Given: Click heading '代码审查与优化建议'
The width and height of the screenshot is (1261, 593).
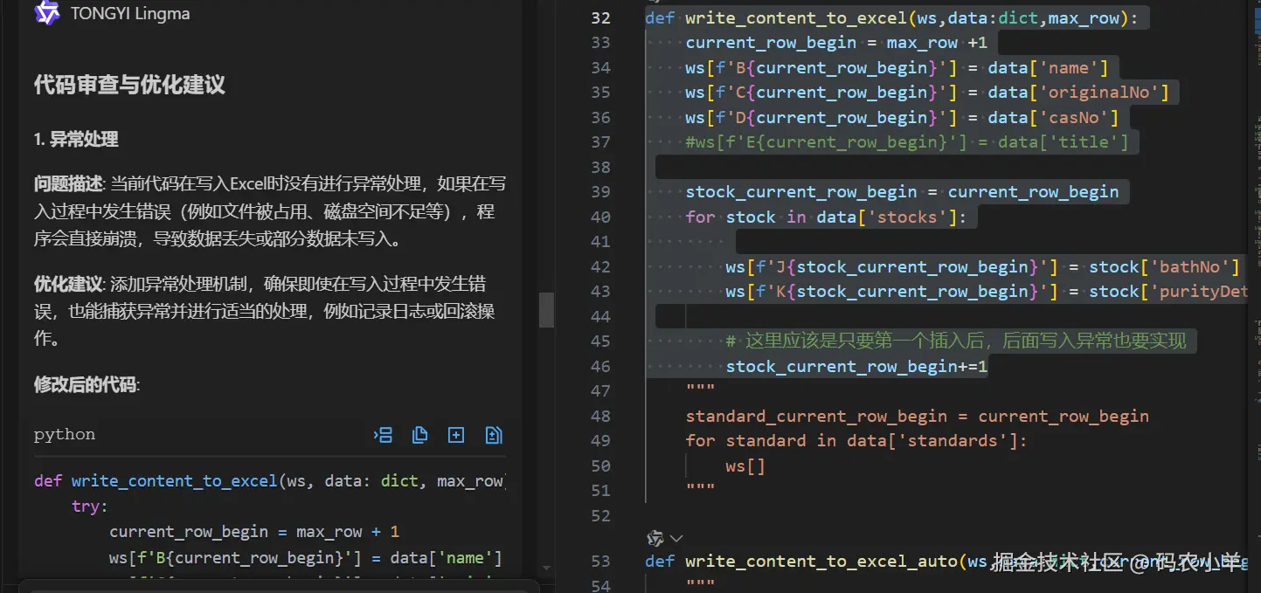Looking at the screenshot, I should [x=129, y=85].
